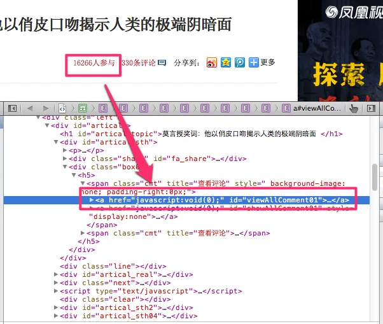Expand the div class="next" node
The image size is (383, 324).
56,283
